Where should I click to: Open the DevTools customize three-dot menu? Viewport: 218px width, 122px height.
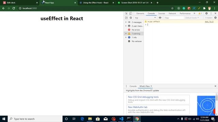tap(211, 14)
